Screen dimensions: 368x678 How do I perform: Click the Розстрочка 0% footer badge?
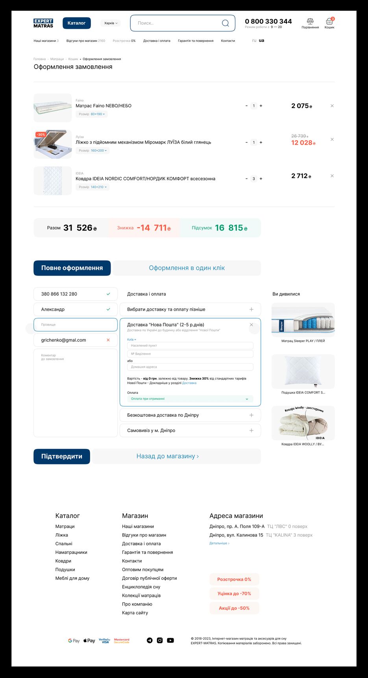(x=234, y=579)
